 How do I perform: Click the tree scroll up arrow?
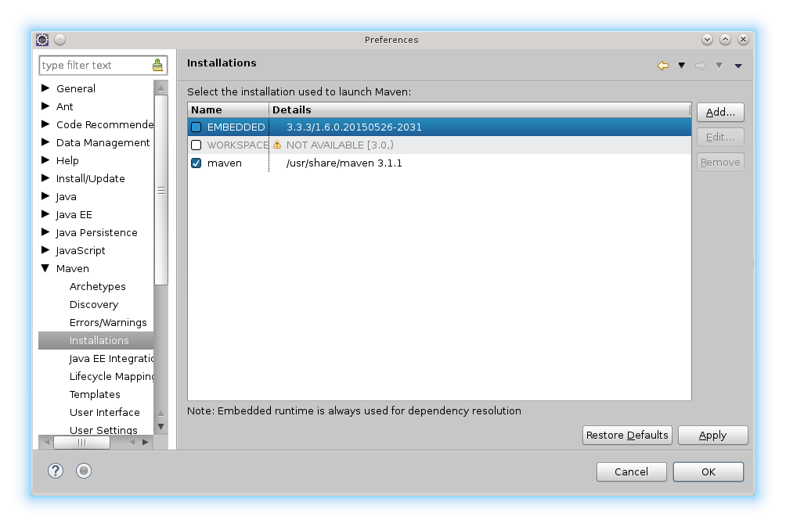pyautogui.click(x=161, y=88)
